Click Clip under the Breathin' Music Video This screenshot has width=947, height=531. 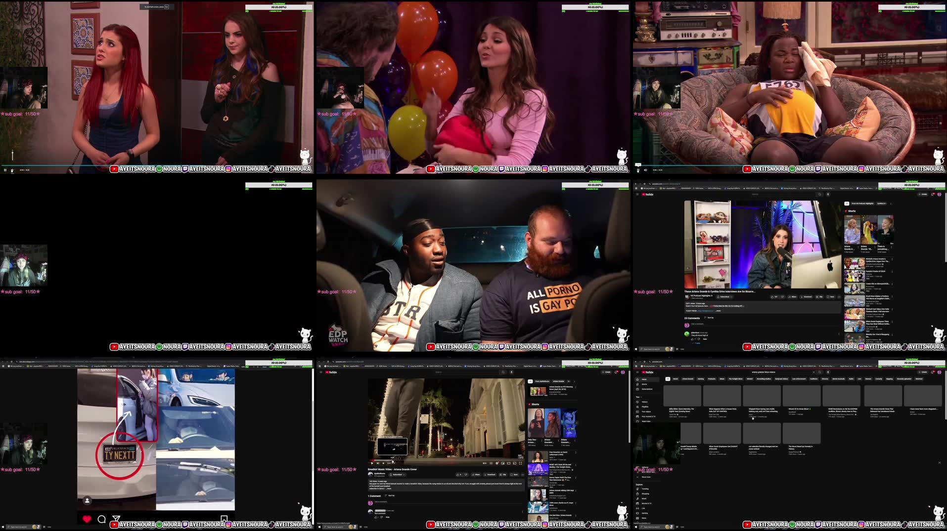(x=503, y=475)
